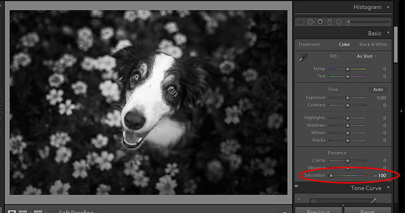Collapse the Tone Curve panel triangle
405x213 pixels.
pos(388,188)
